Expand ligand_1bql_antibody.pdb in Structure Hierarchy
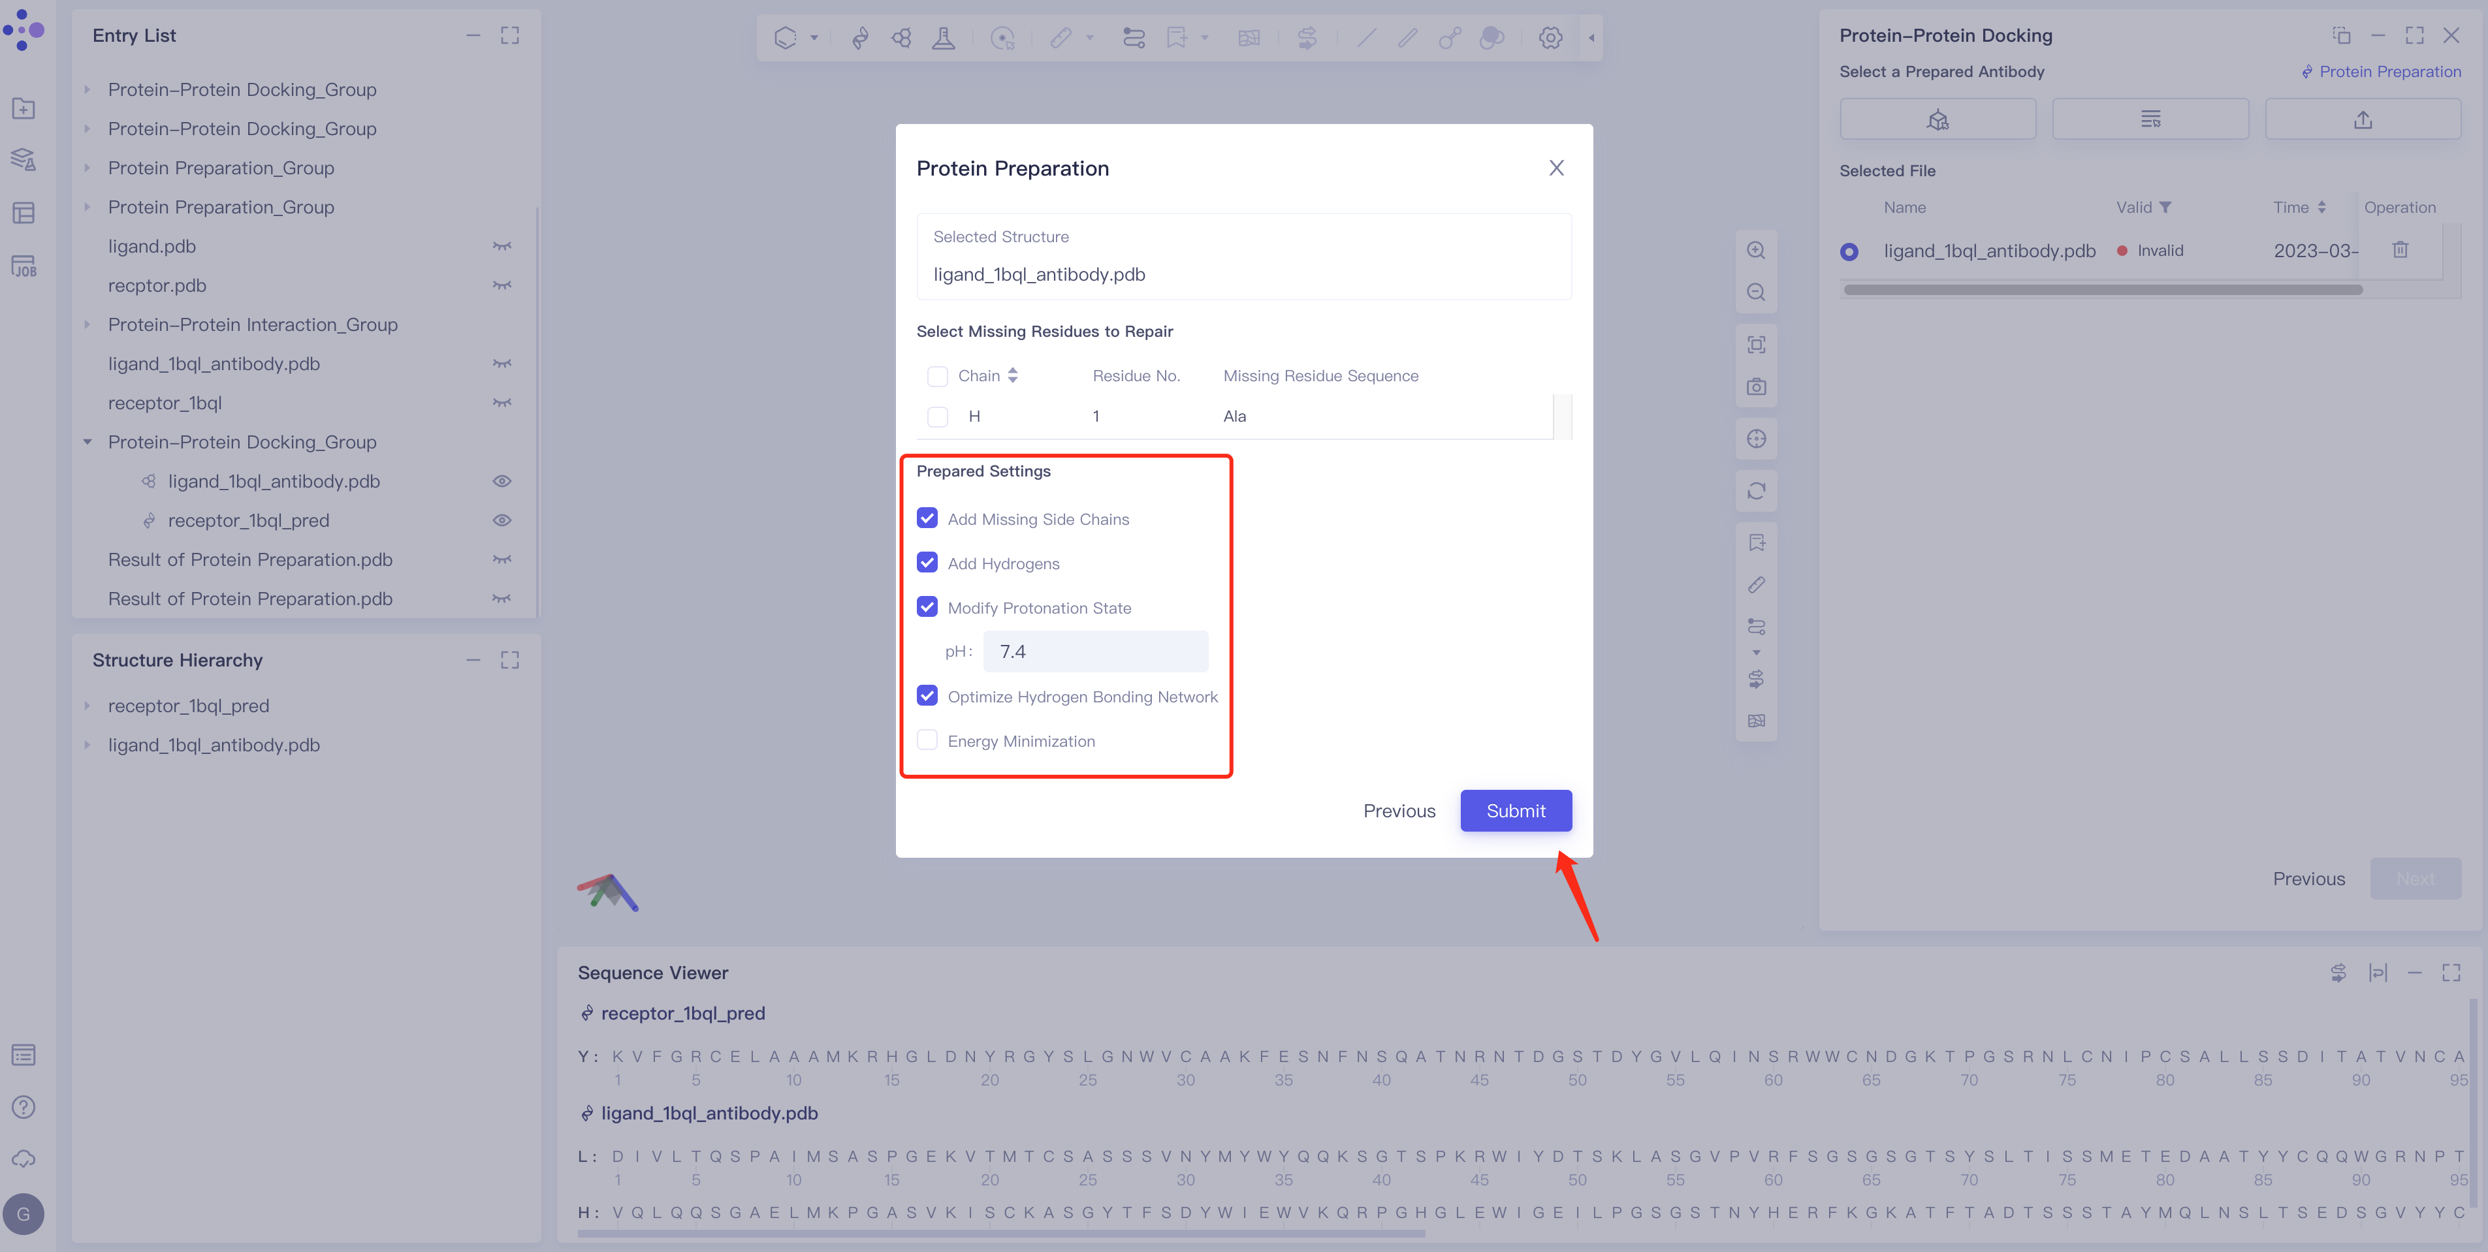The height and width of the screenshot is (1252, 2488). (x=87, y=745)
